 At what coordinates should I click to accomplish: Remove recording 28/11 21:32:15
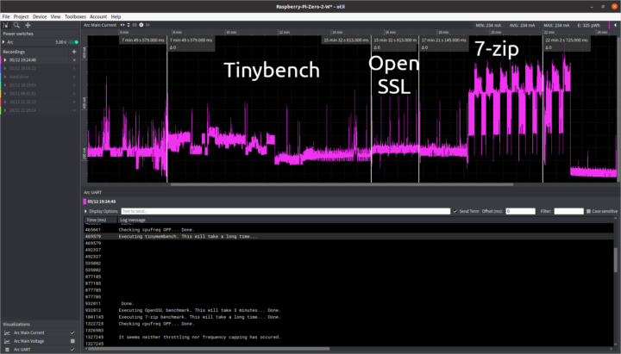74,102
